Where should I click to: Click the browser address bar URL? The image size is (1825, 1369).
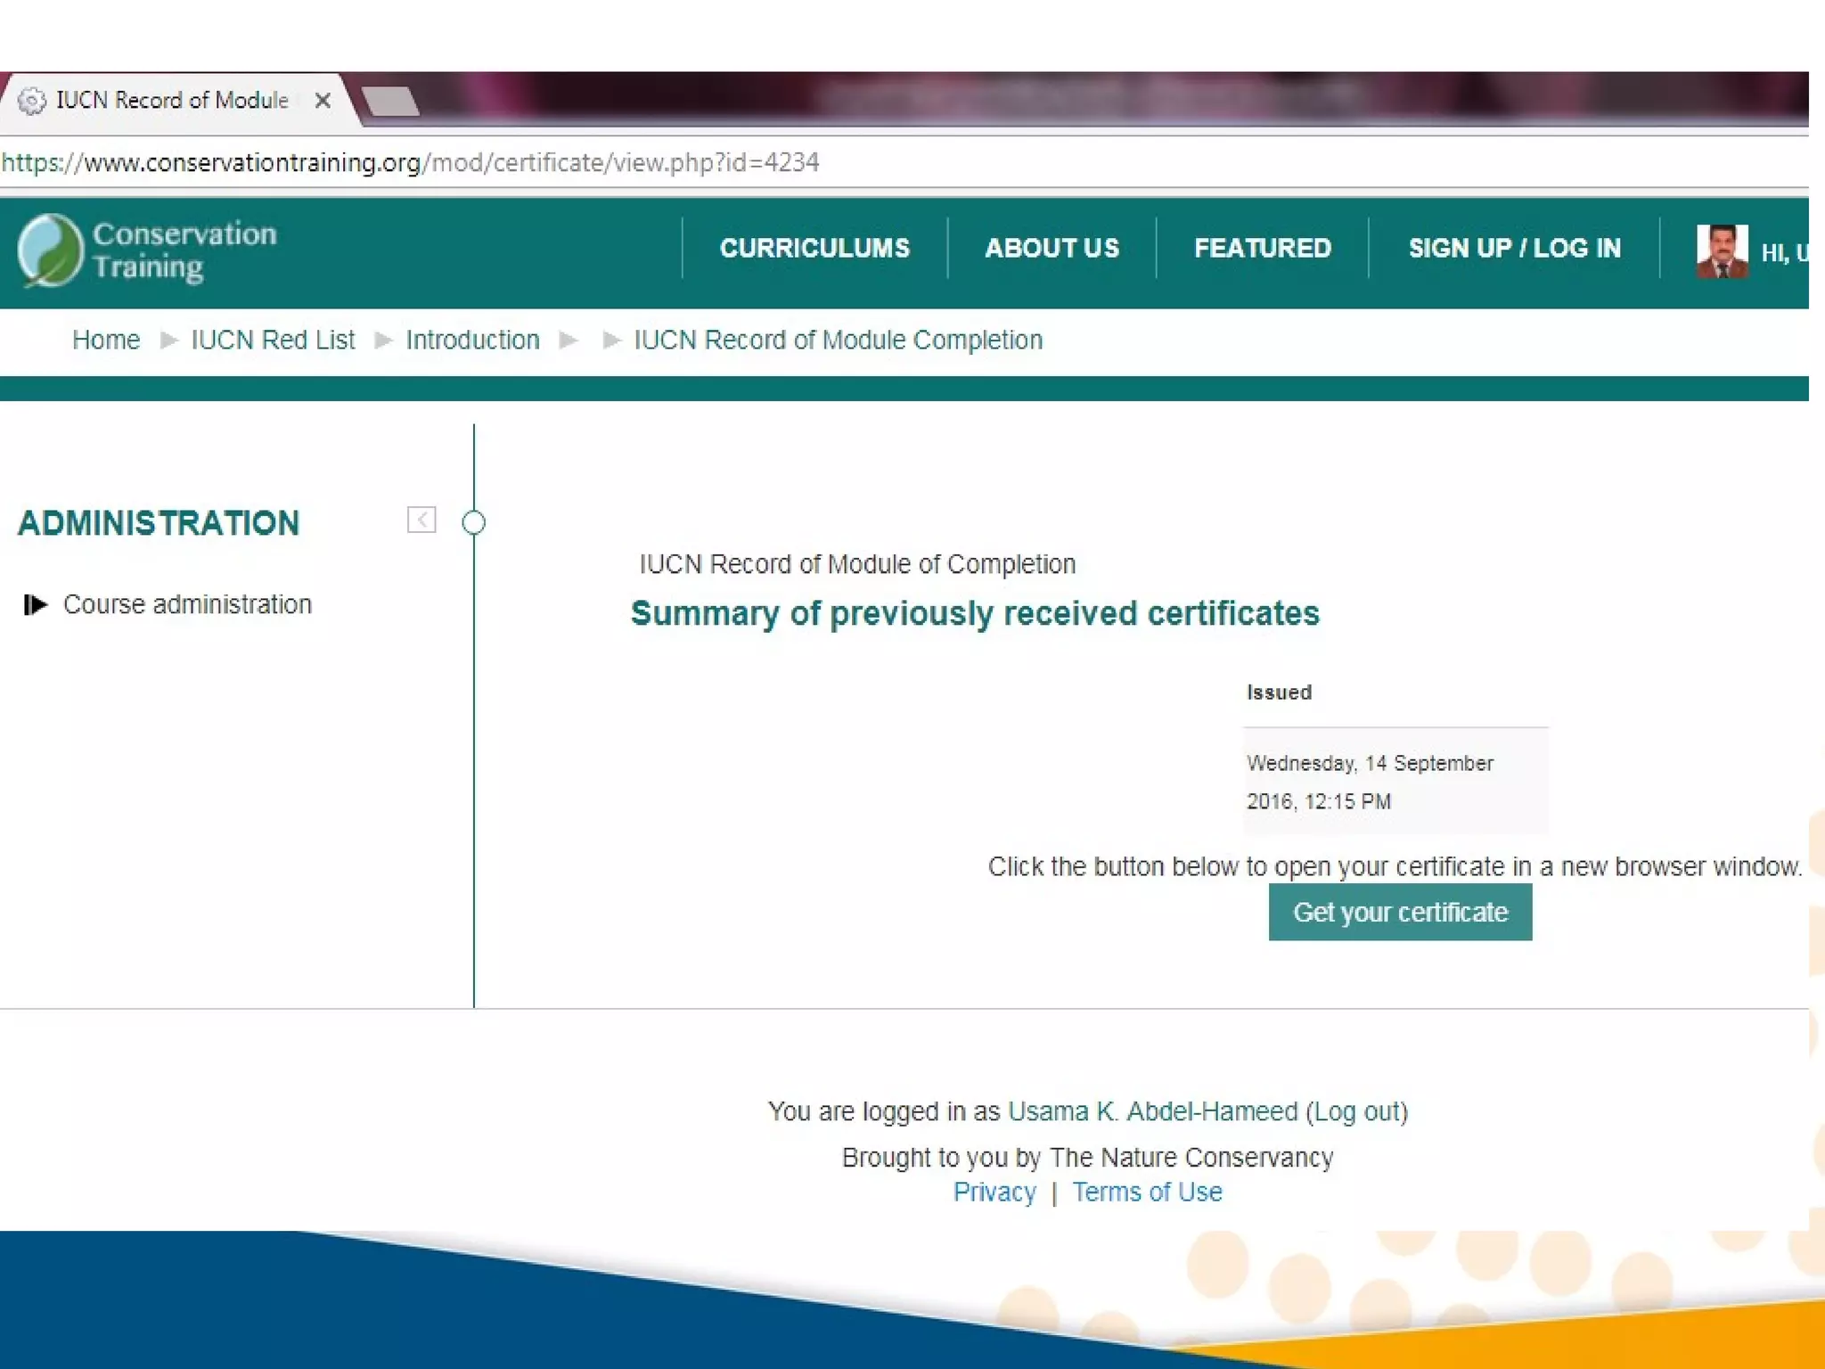click(410, 162)
